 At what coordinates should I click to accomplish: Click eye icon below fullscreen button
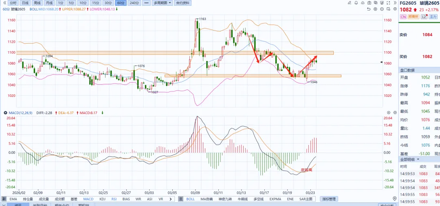click(395, 9)
